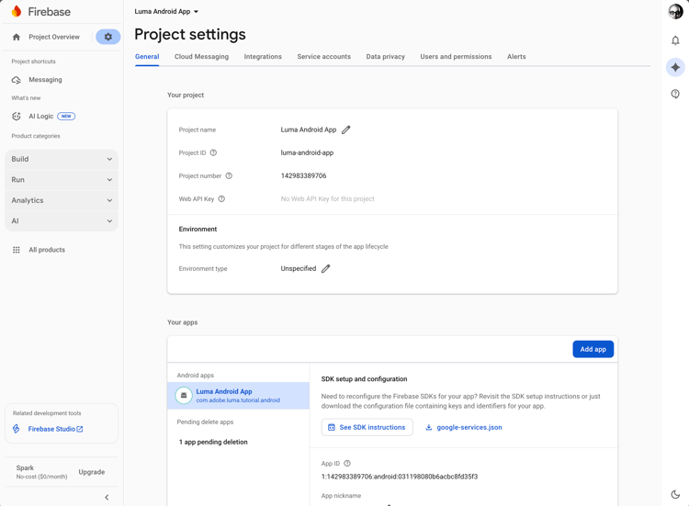689x506 pixels.
Task: Open the notifications bell
Action: [675, 40]
